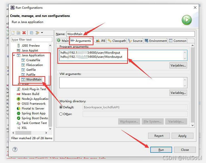
Task: Click the tree horizontal scrollbar thumb
Action: 23,133
